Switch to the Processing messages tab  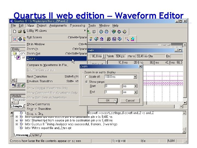[22, 135]
